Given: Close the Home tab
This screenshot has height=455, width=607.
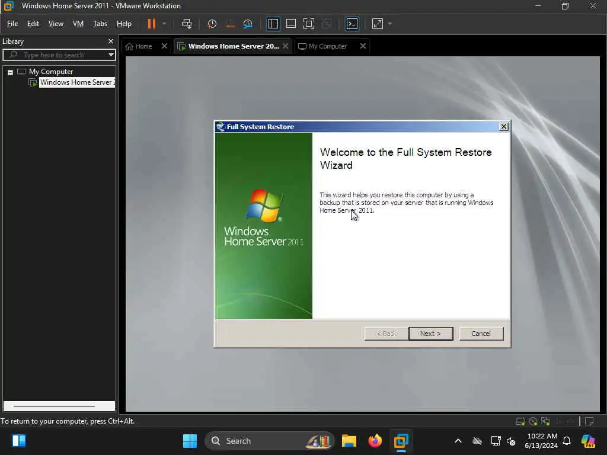Looking at the screenshot, I should [164, 46].
